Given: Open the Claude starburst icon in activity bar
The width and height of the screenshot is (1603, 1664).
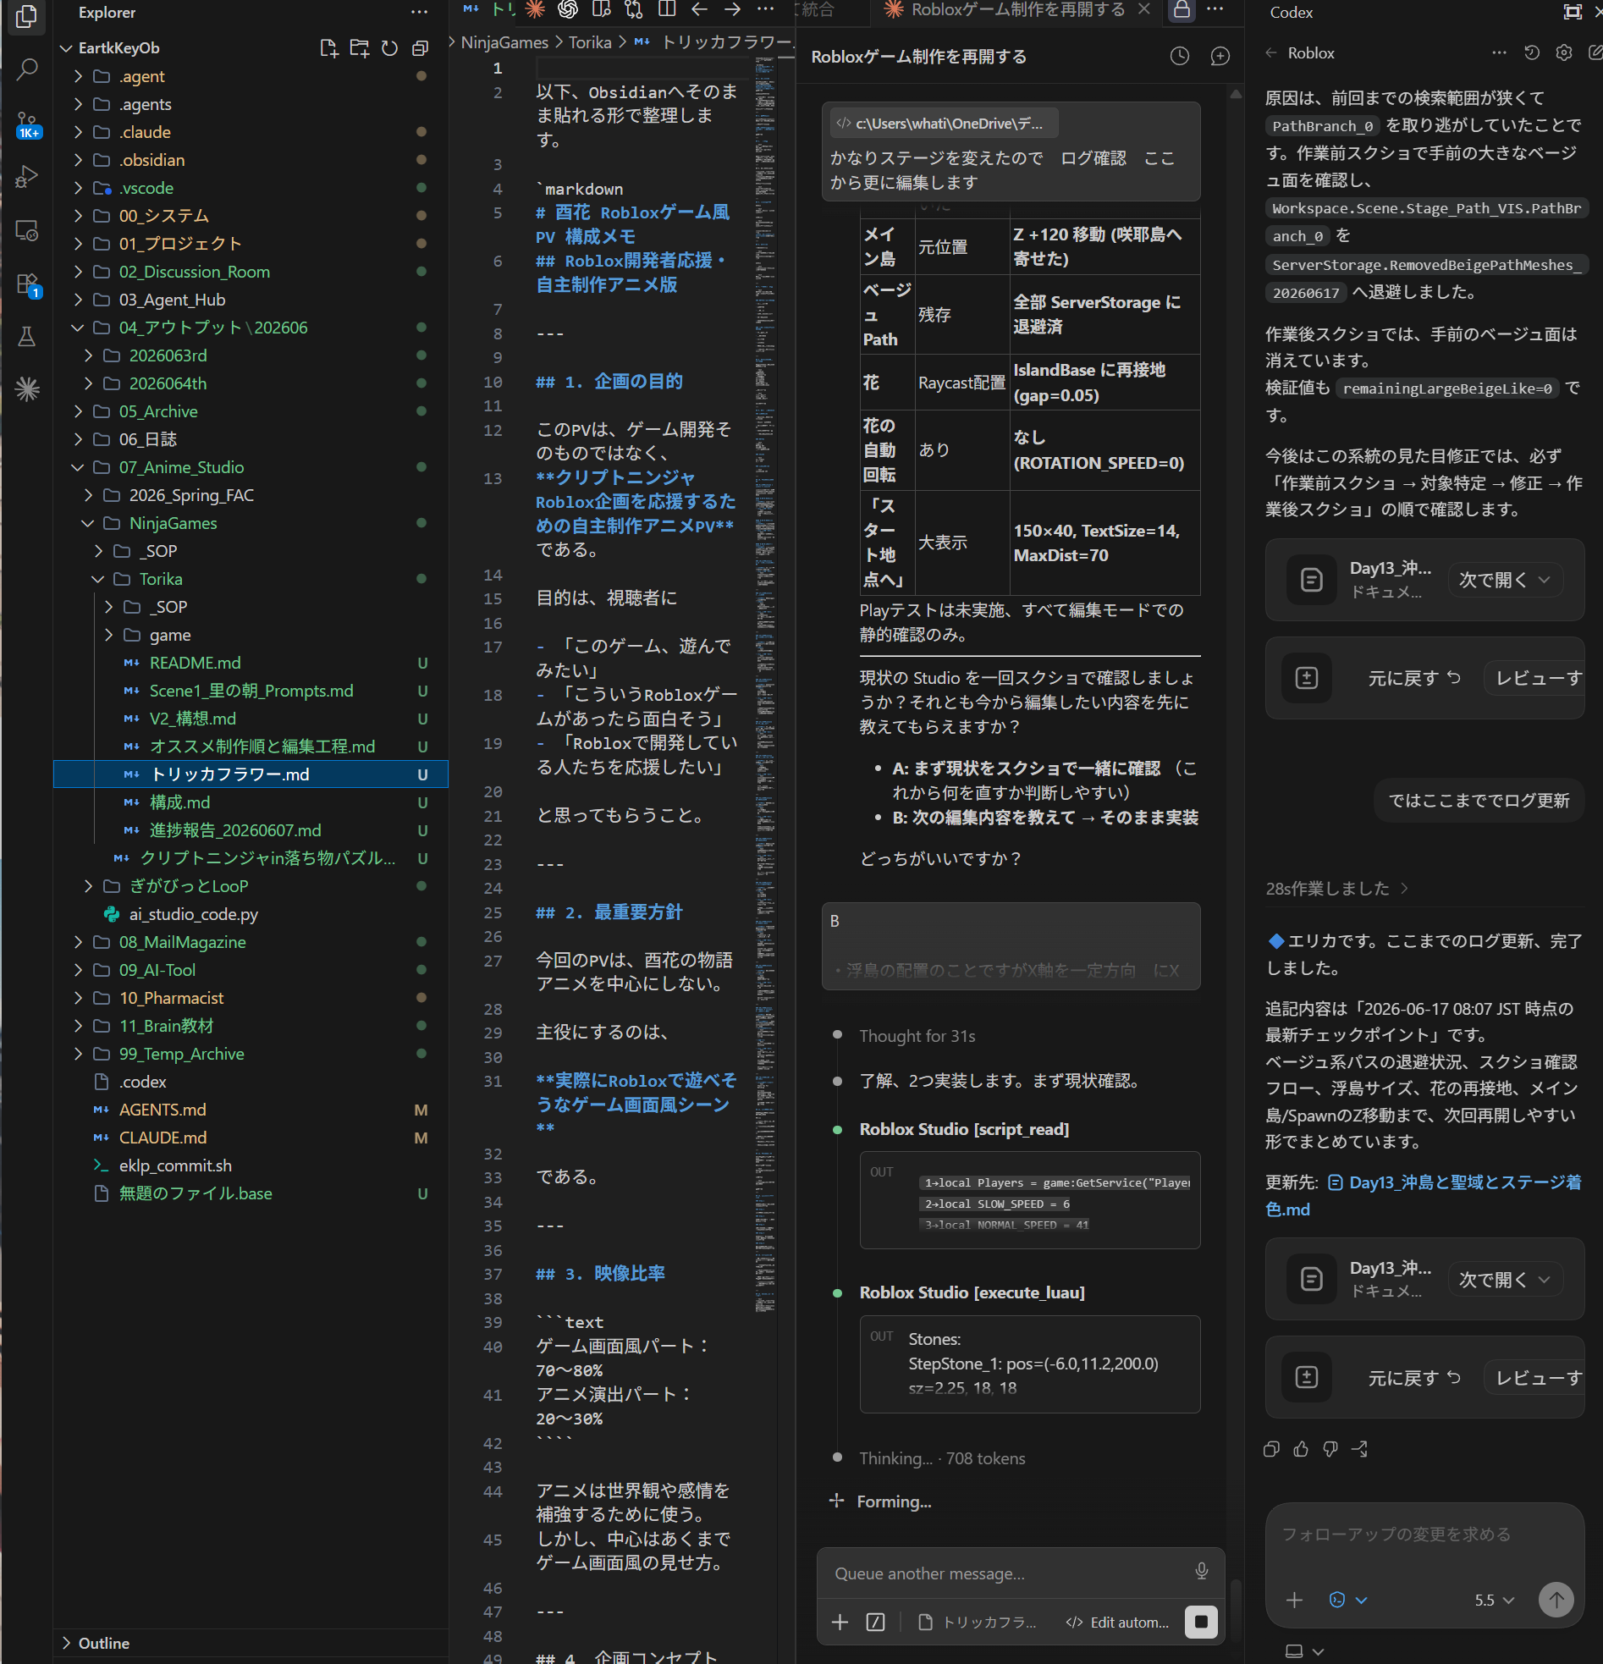Looking at the screenshot, I should (27, 389).
